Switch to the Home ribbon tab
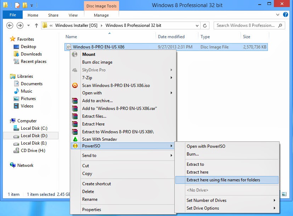The width and height of the screenshot is (293, 216). [33, 15]
